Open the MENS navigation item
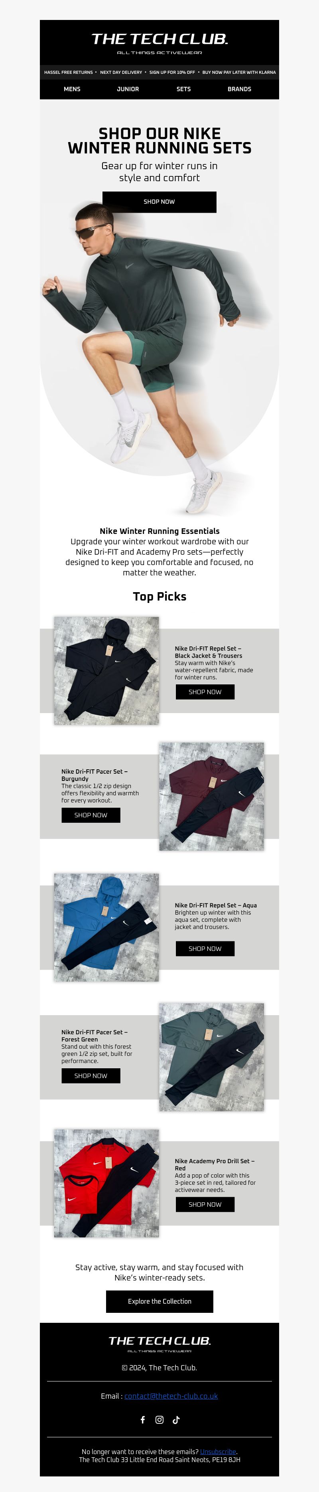The width and height of the screenshot is (319, 1492). click(x=72, y=89)
